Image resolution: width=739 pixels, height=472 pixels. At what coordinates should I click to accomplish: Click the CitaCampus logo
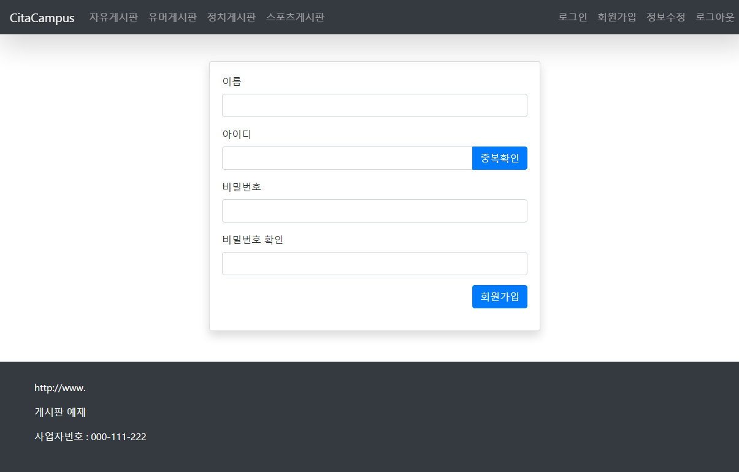[x=41, y=18]
